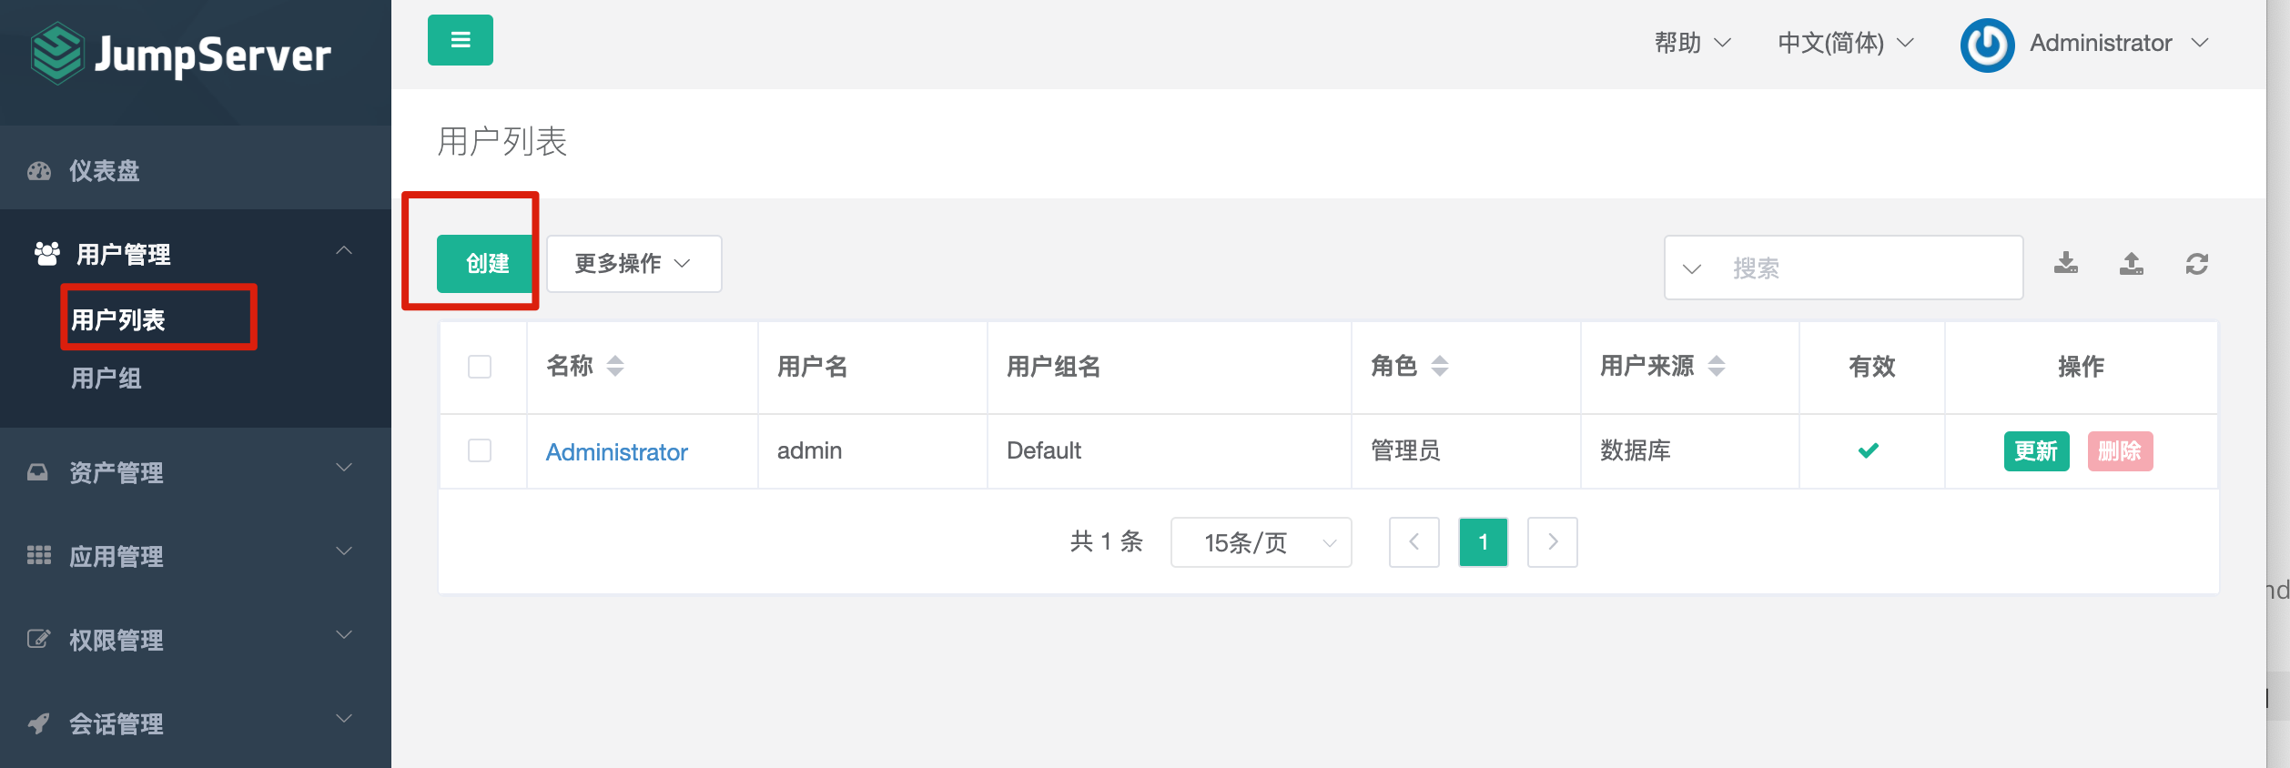Screen dimensions: 2290x768
Task: Click 删除 for the Administrator user
Action: click(2120, 451)
